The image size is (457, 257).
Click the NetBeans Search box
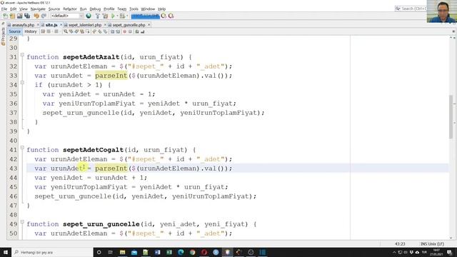pos(411,9)
